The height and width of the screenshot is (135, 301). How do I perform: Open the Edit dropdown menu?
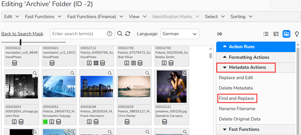(12, 16)
